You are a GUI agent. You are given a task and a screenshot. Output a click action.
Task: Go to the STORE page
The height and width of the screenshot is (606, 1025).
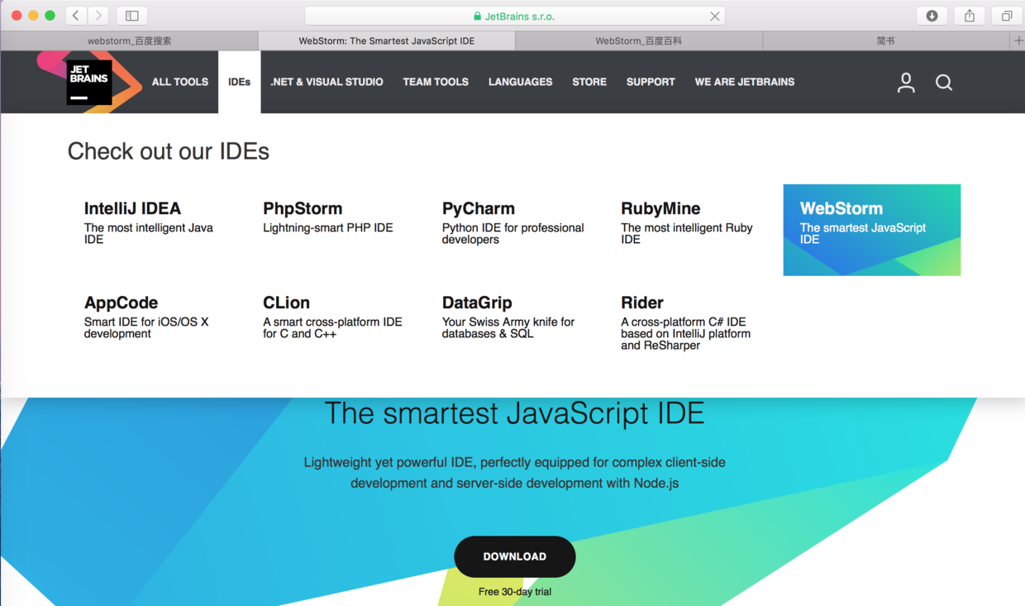click(589, 82)
